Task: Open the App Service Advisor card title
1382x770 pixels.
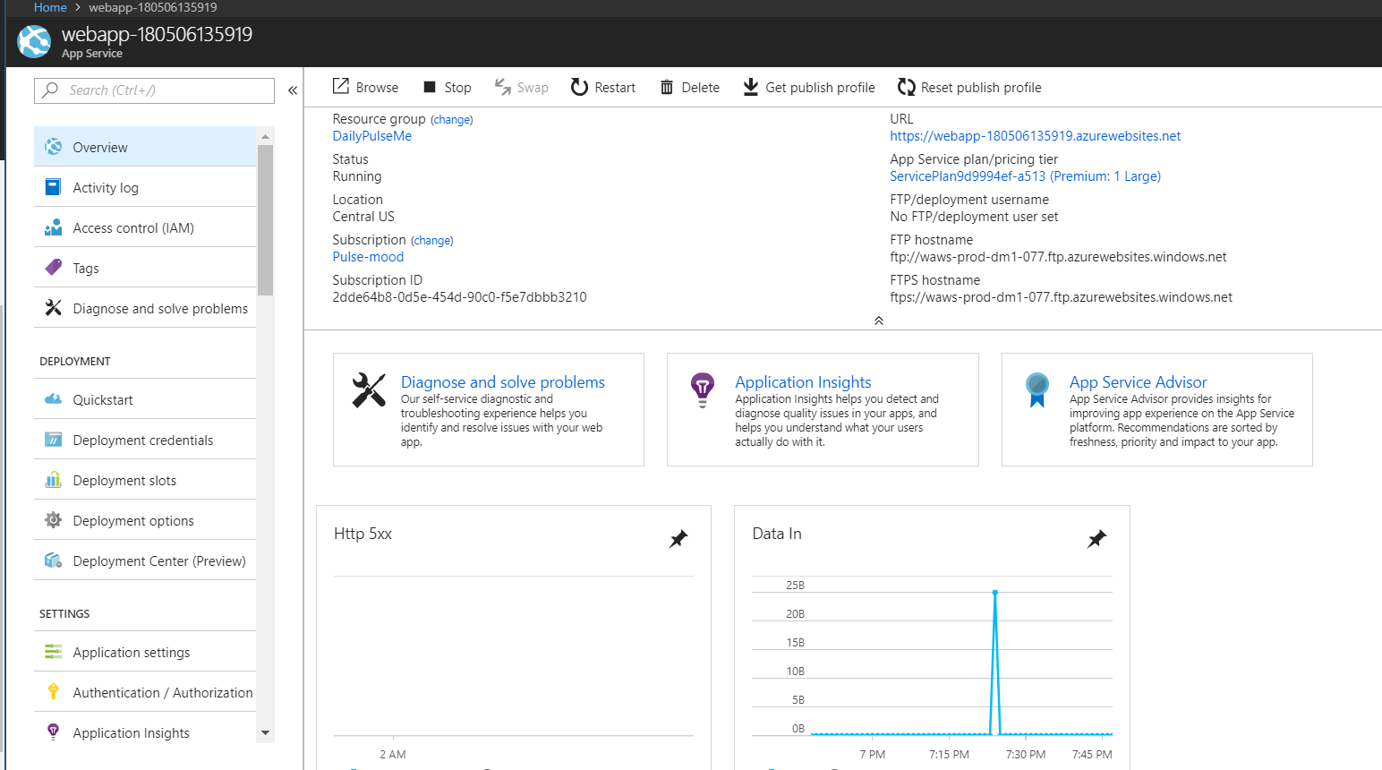Action: coord(1138,382)
